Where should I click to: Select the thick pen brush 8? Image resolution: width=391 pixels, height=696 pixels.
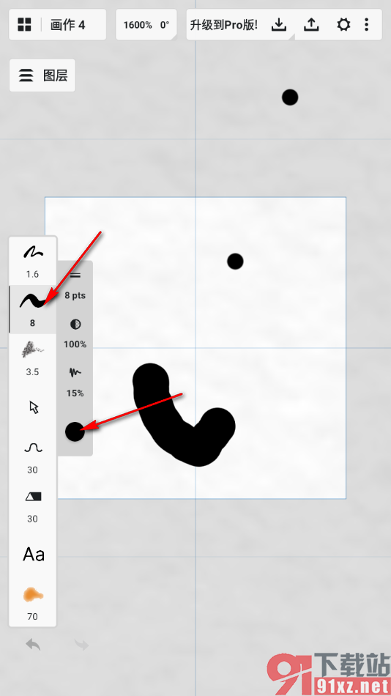point(32,309)
